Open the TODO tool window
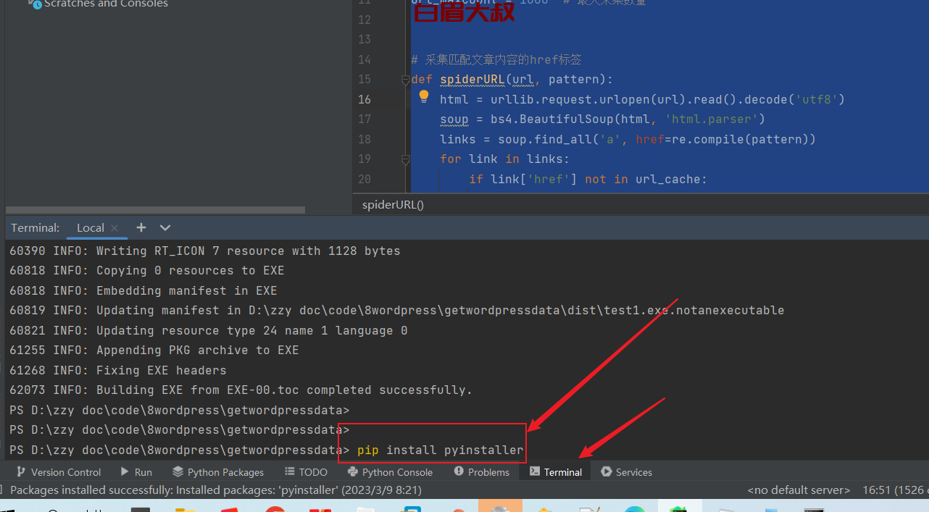This screenshot has height=512, width=929. [306, 472]
